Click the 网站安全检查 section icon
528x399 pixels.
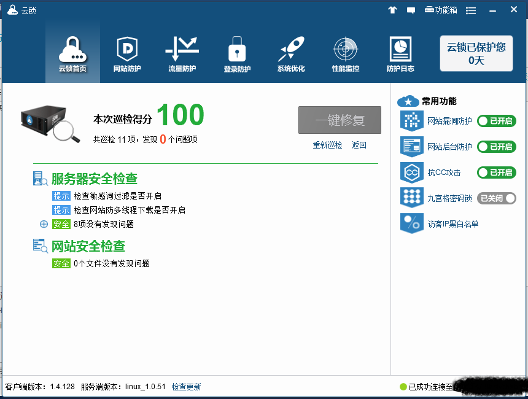[41, 246]
